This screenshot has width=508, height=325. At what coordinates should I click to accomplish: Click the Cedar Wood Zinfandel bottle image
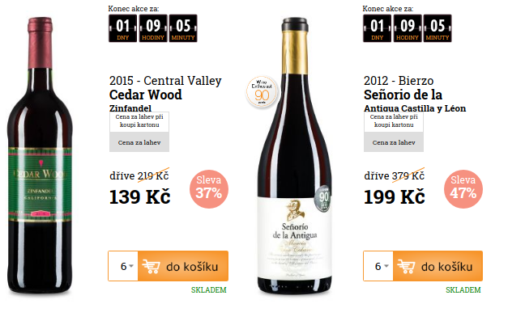pyautogui.click(x=40, y=155)
